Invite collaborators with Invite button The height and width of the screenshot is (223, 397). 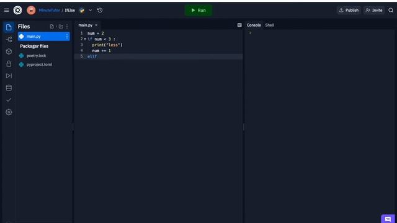pos(374,11)
